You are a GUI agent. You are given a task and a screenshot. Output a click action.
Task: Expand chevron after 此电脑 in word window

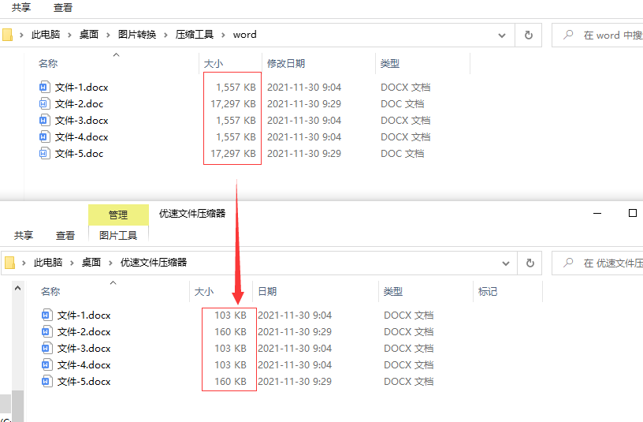[69, 35]
